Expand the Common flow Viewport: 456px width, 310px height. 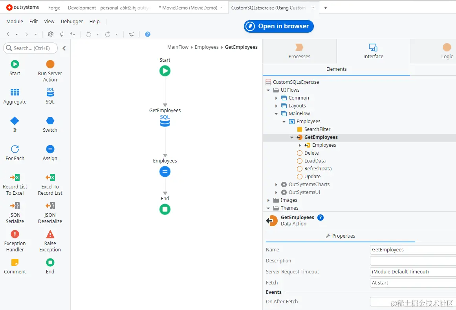click(276, 98)
